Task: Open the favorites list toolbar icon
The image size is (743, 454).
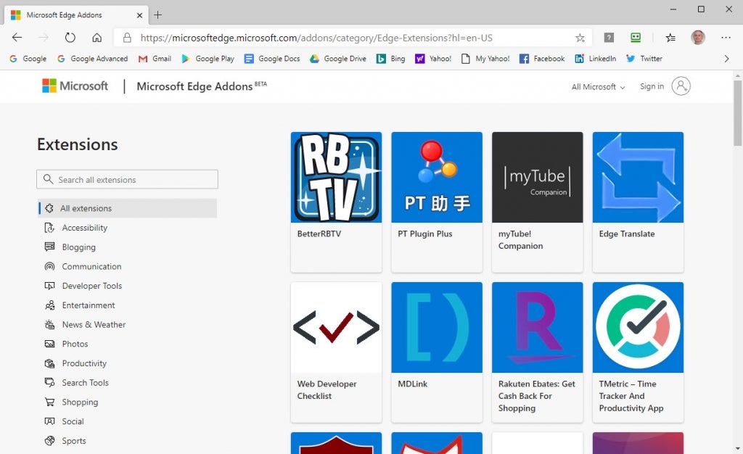Action: coord(670,38)
